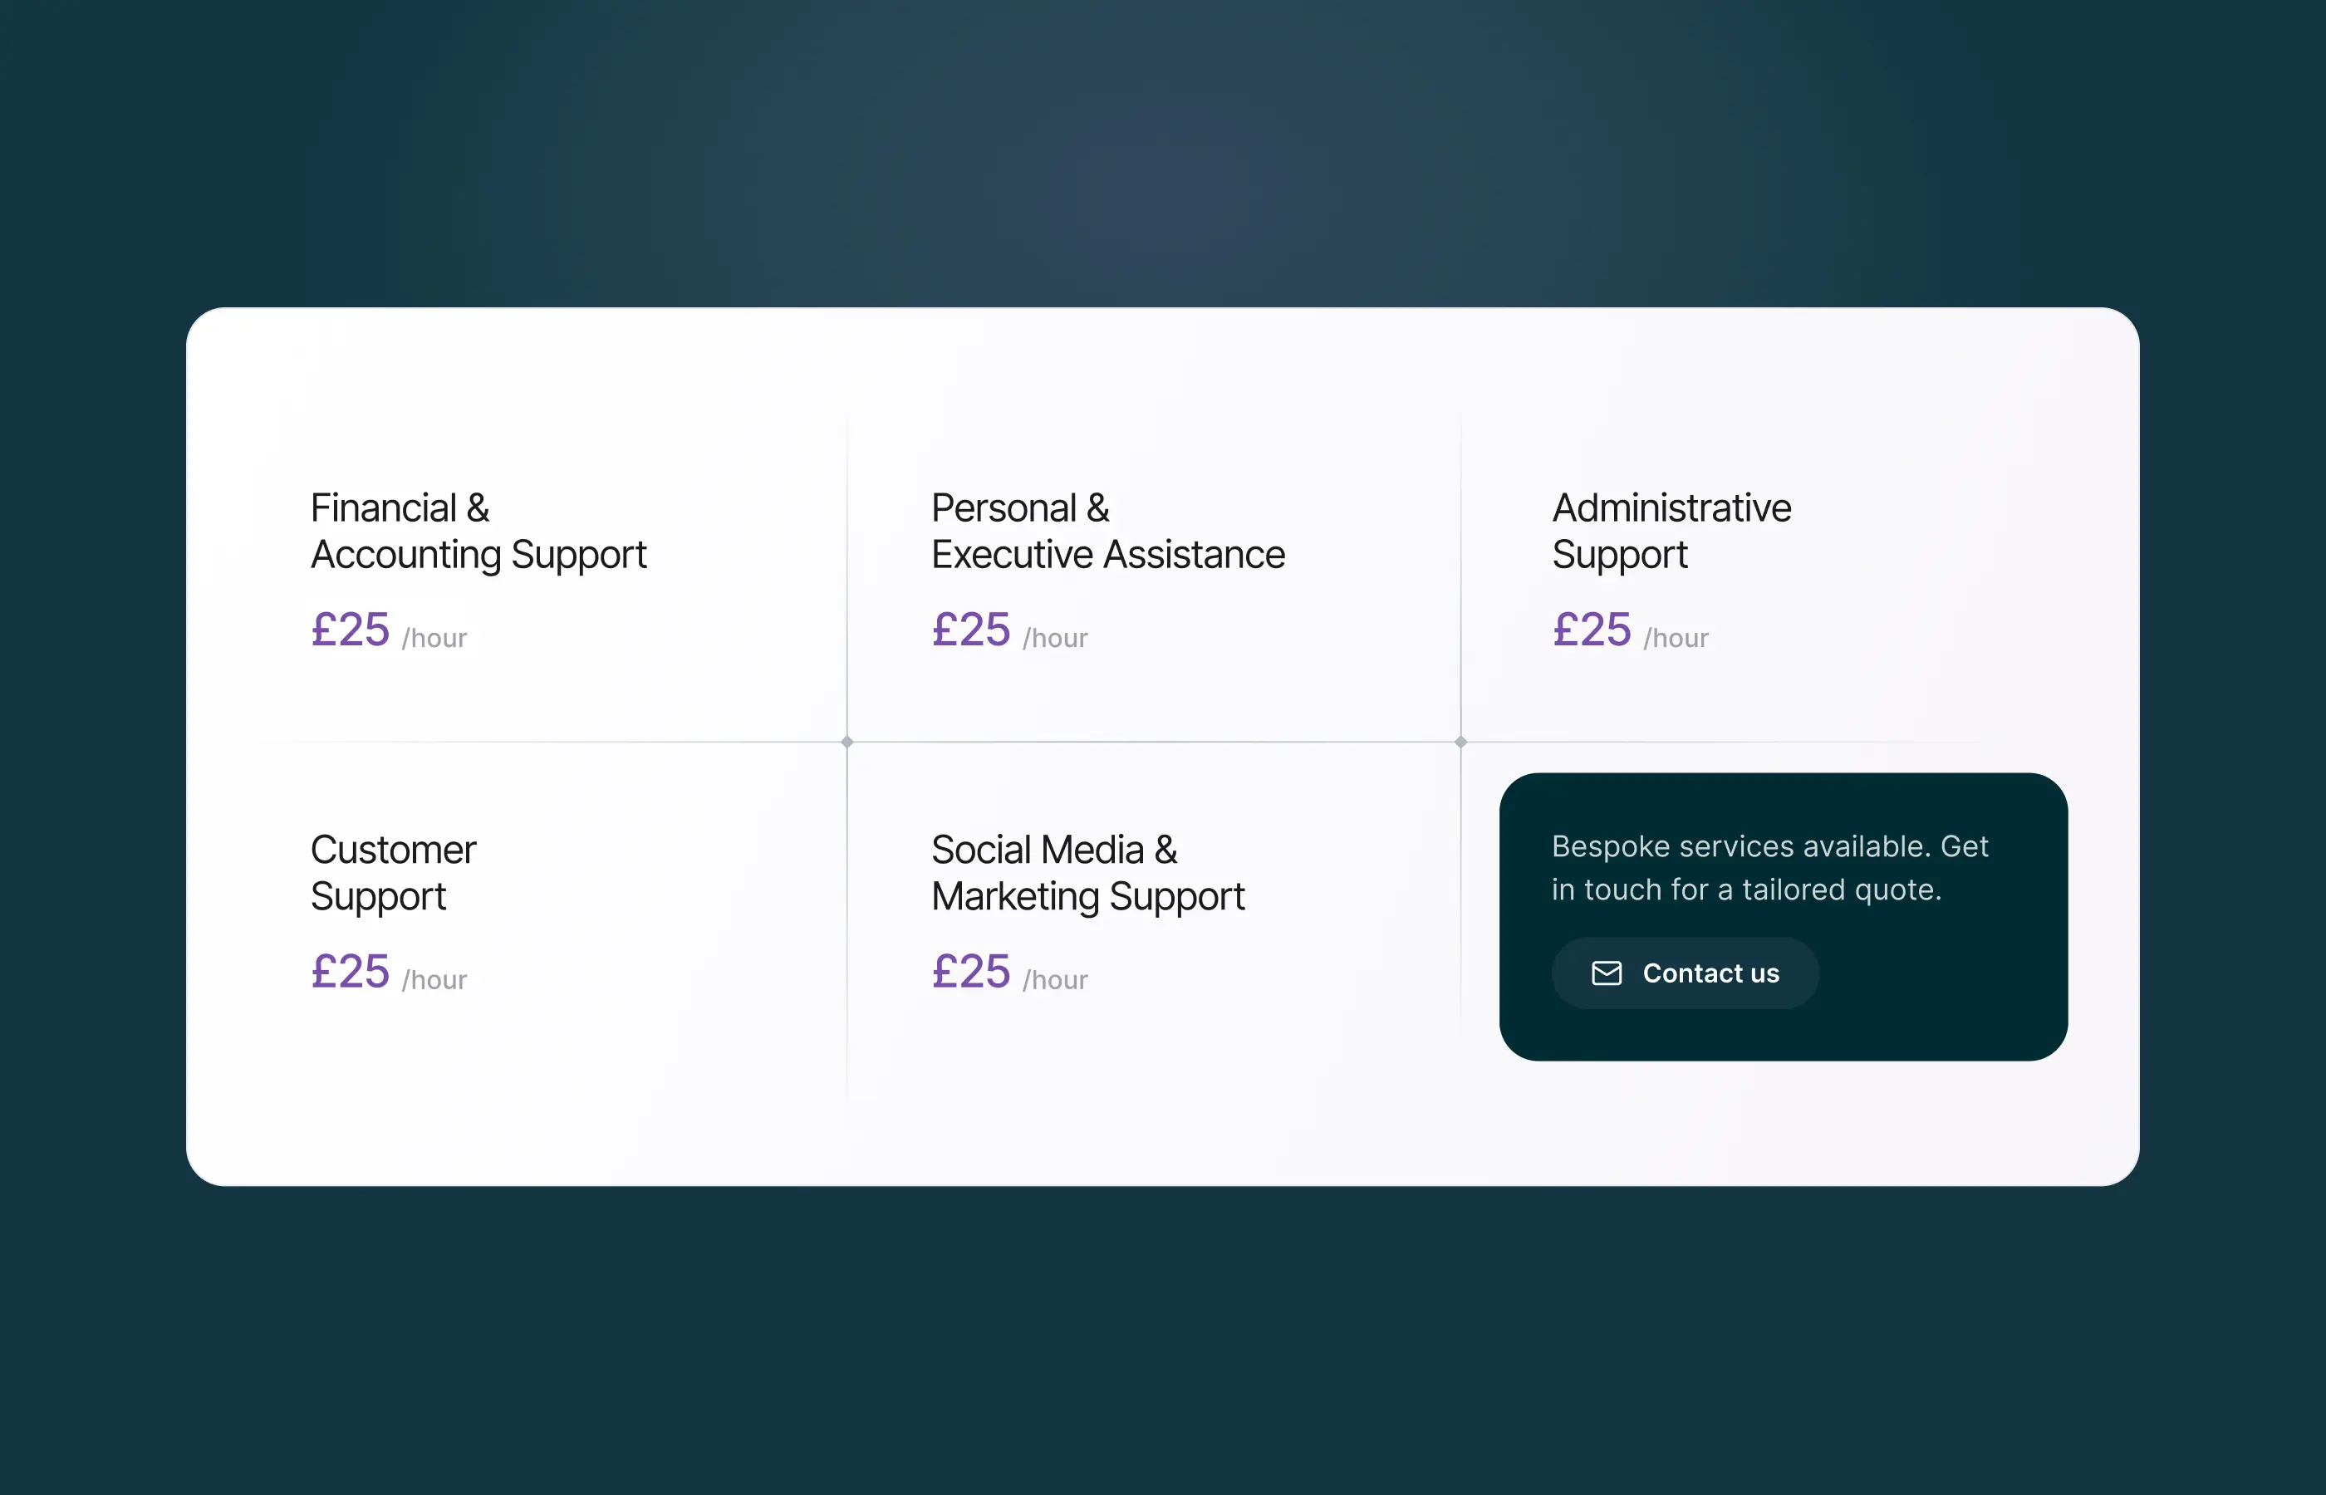
Task: Select Financial & Accounting Support heading
Action: pos(478,531)
